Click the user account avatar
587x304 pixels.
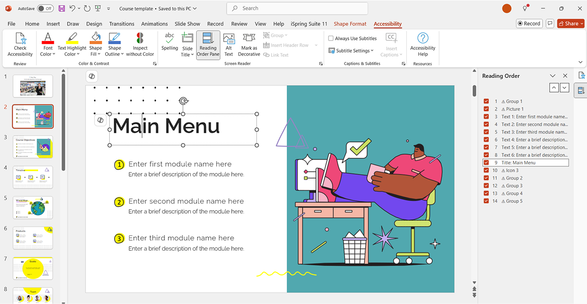tap(506, 8)
